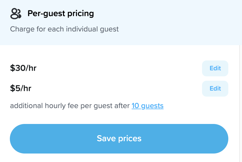The image size is (242, 162).
Task: Click the Edit button next to $30/hr
Action: click(x=215, y=68)
